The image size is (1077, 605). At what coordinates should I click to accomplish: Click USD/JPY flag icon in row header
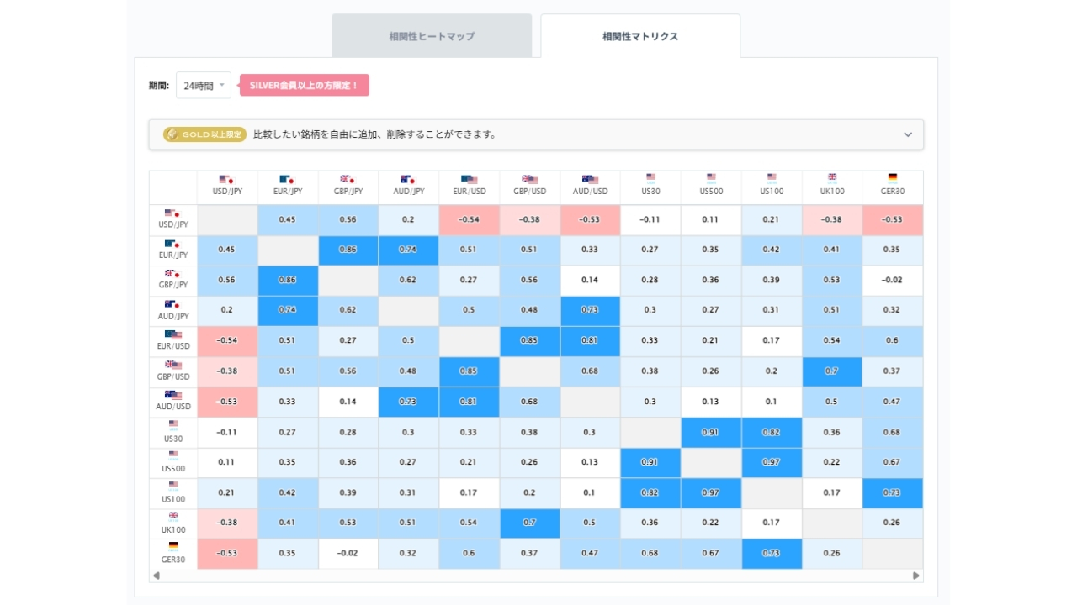173,213
